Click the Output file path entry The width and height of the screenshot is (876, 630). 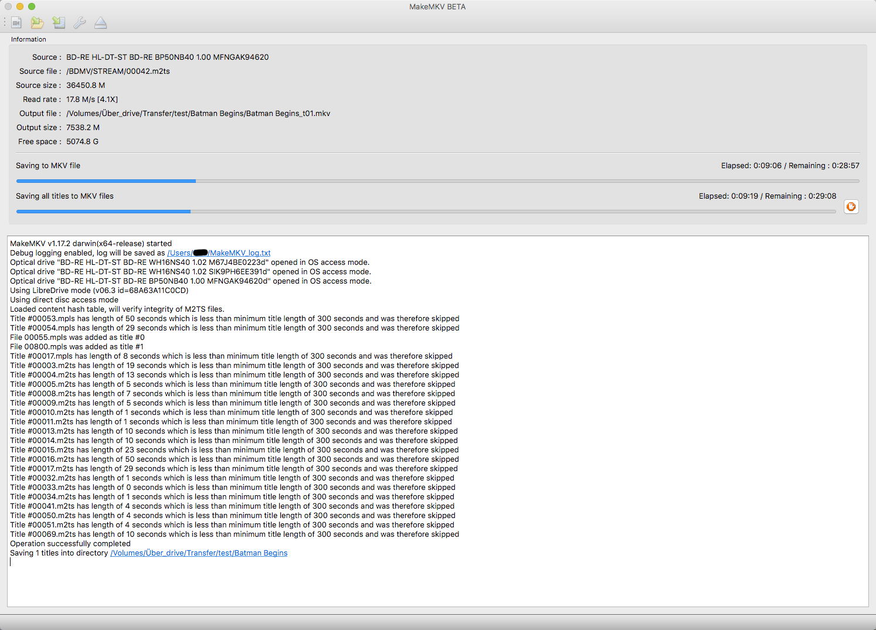click(x=198, y=113)
